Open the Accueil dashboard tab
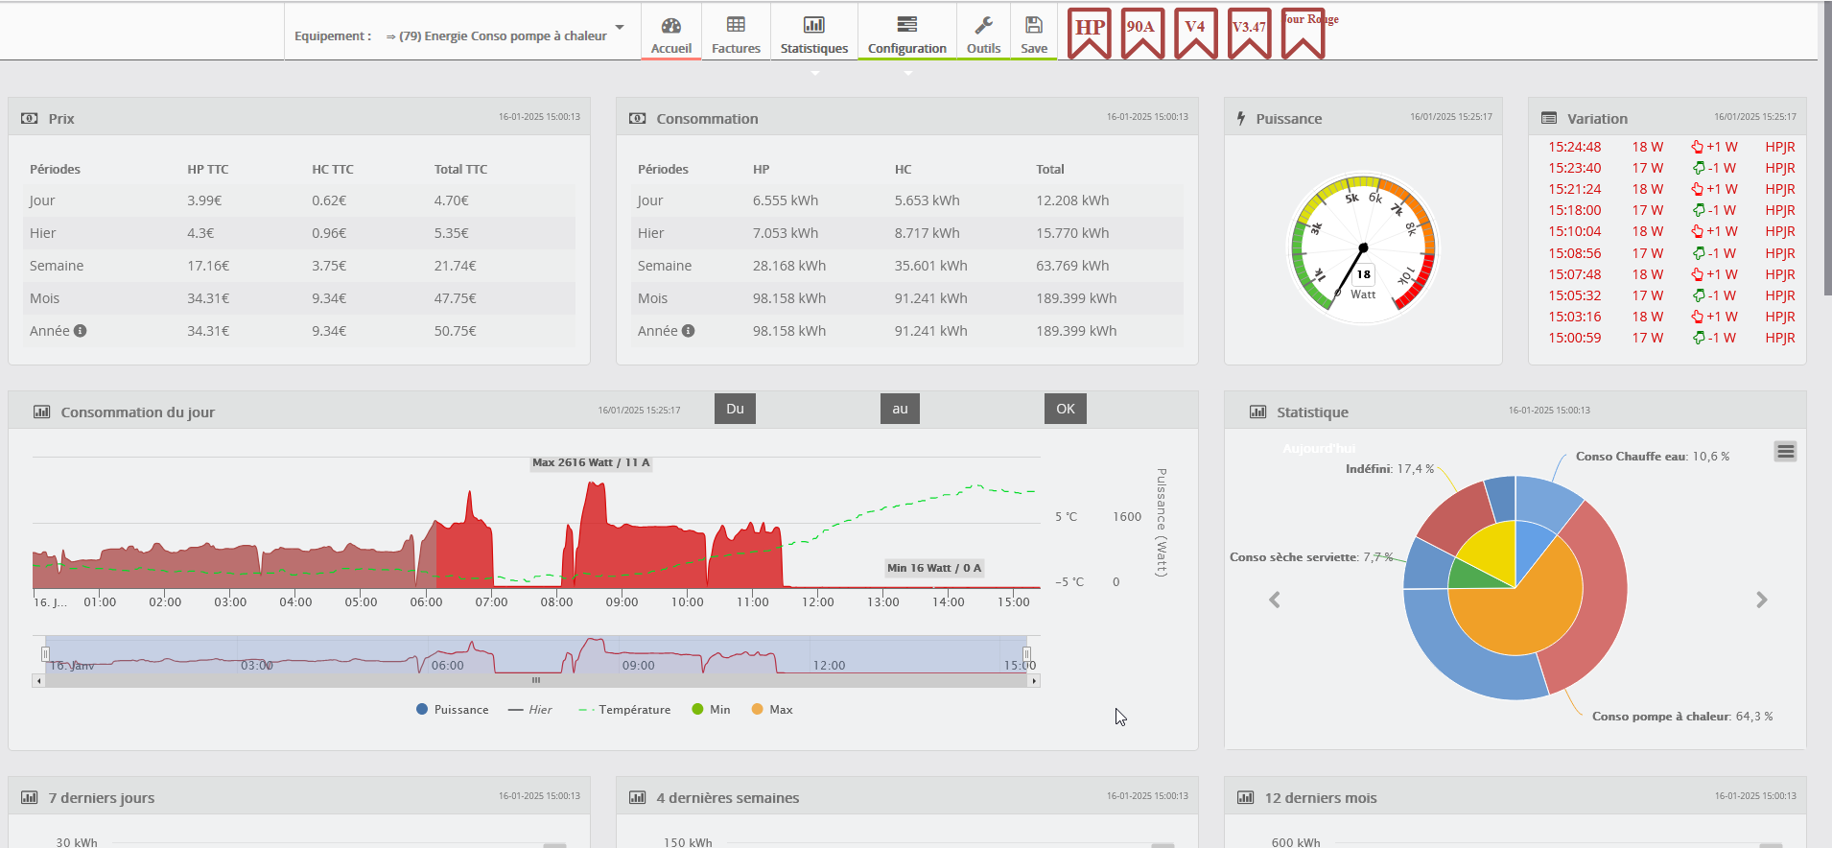Viewport: 1832px width, 848px height. [x=670, y=35]
